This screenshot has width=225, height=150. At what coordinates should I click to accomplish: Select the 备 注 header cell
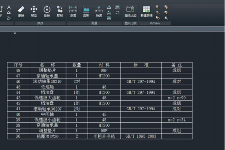[x=177, y=65]
